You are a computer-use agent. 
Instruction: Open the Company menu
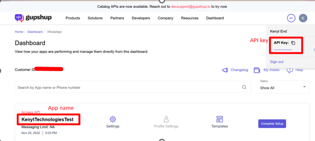point(165,18)
